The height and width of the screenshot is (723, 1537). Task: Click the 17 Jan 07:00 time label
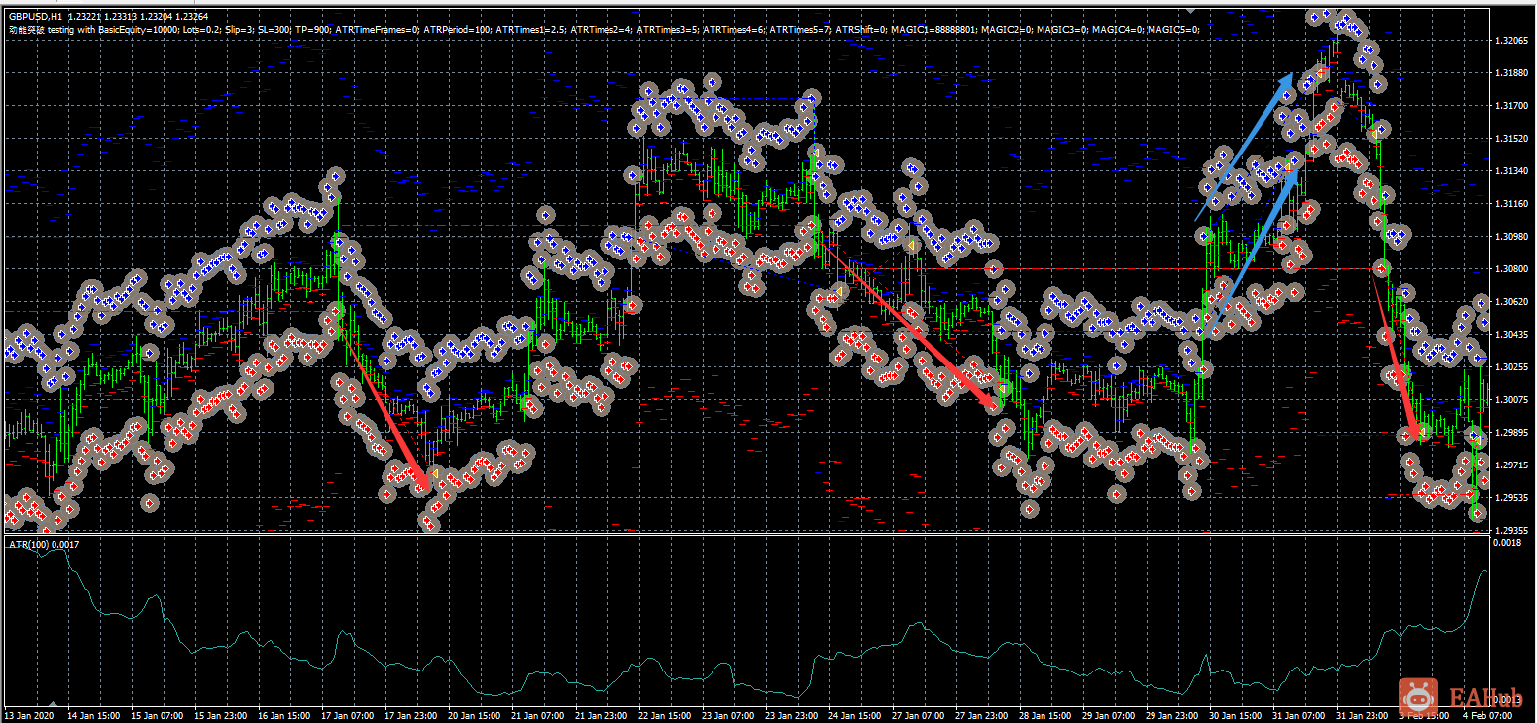350,715
